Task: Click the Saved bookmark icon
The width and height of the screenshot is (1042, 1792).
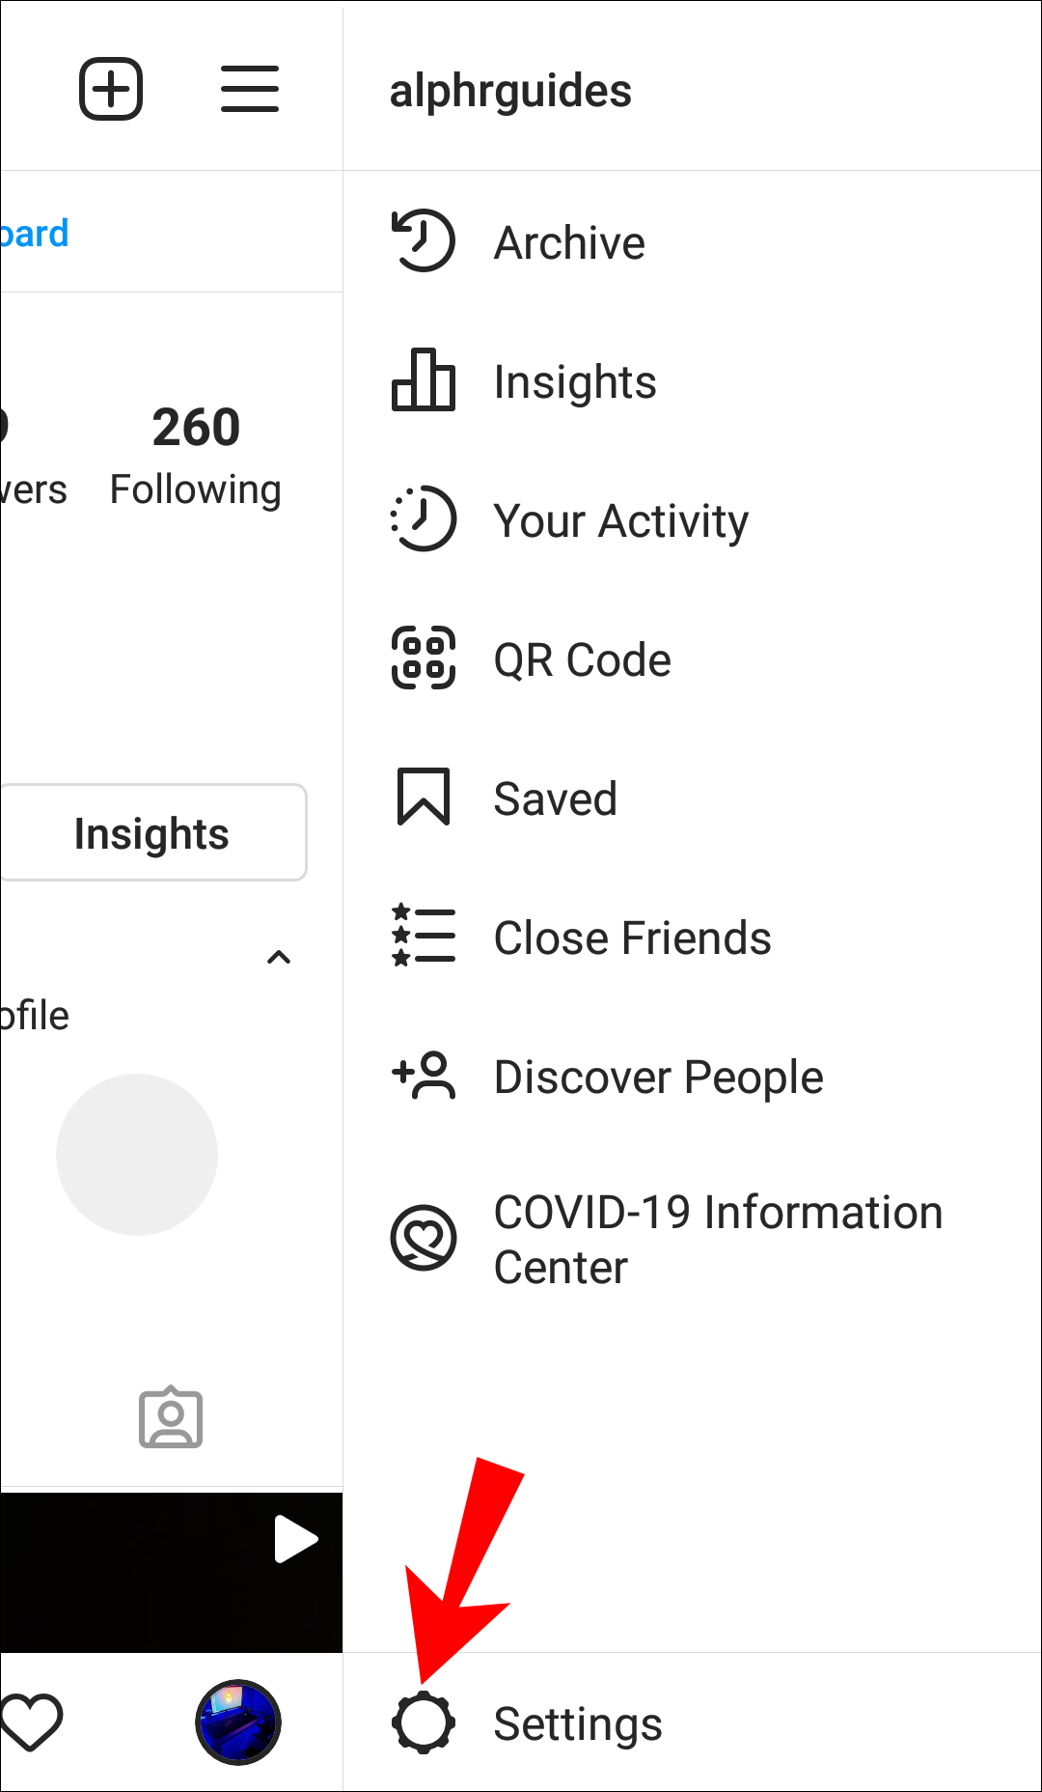Action: coord(423,798)
